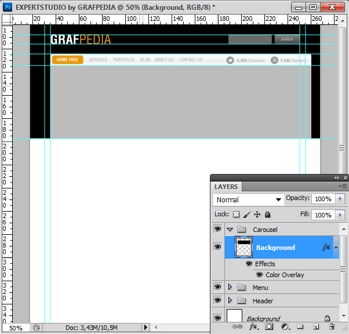The height and width of the screenshot is (334, 349).
Task: Create a new group folder button
Action: [300, 326]
